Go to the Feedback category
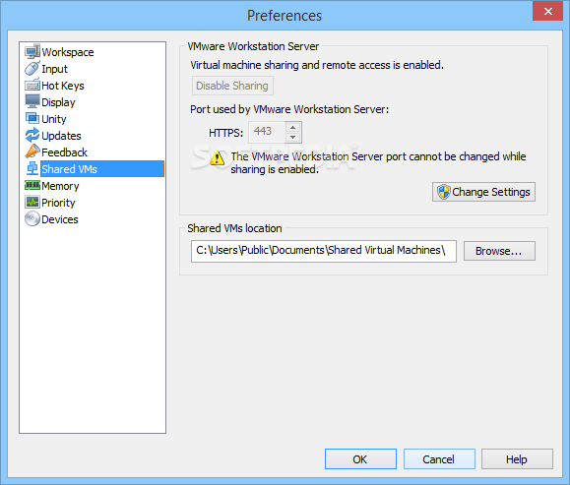This screenshot has height=485, width=570. click(x=64, y=152)
